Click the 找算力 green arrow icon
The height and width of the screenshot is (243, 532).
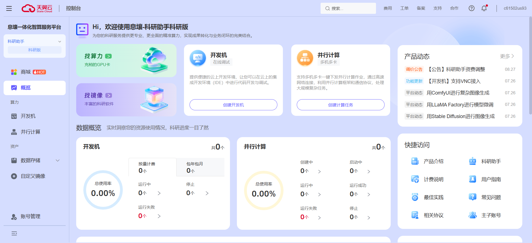108,56
